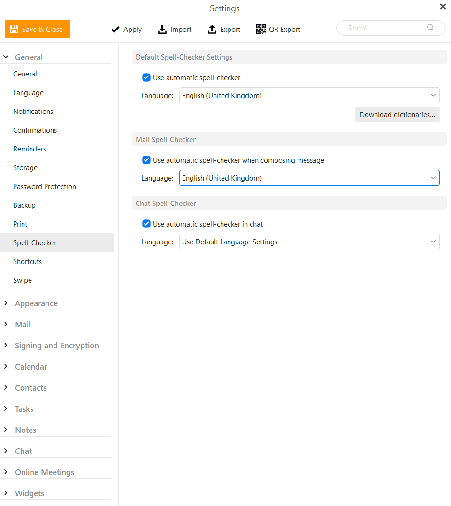
Task: Click the floppy disk Save & Close icon
Action: [x=14, y=29]
